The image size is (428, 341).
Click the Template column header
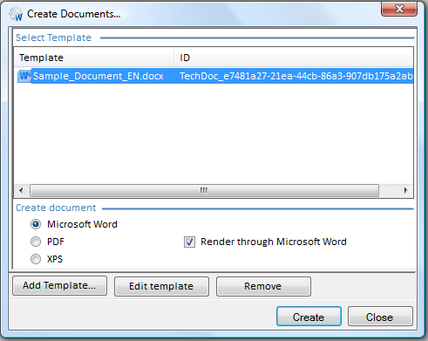pyautogui.click(x=94, y=58)
